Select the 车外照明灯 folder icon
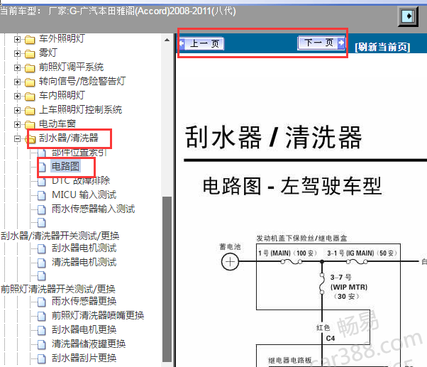This screenshot has width=427, height=367. point(30,40)
